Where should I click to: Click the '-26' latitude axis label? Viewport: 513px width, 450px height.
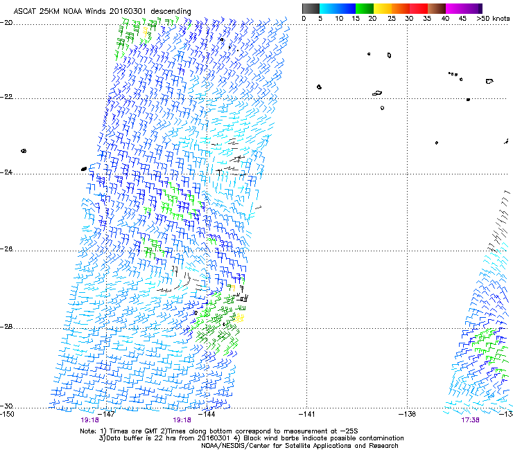click(x=6, y=249)
